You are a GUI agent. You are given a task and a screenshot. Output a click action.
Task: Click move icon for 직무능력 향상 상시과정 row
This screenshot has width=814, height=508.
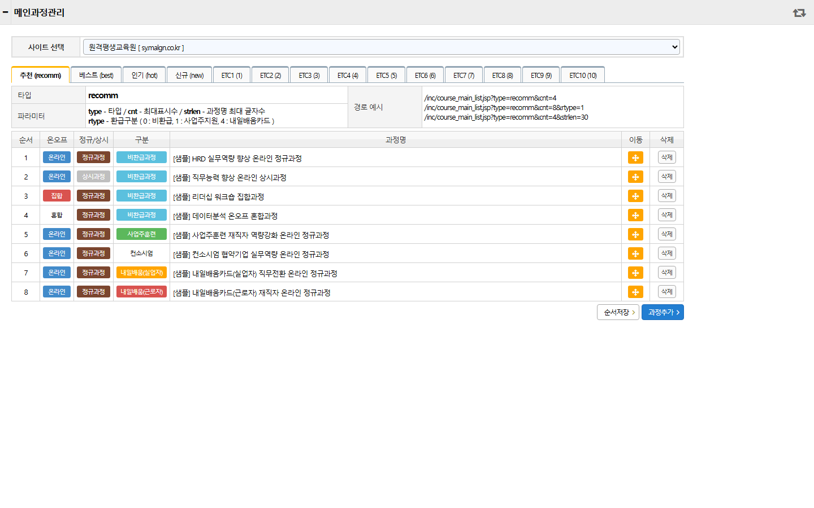pos(635,177)
